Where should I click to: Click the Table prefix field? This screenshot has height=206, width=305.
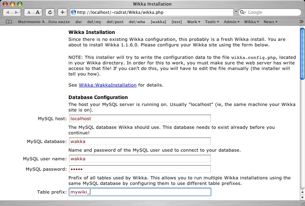(140, 192)
